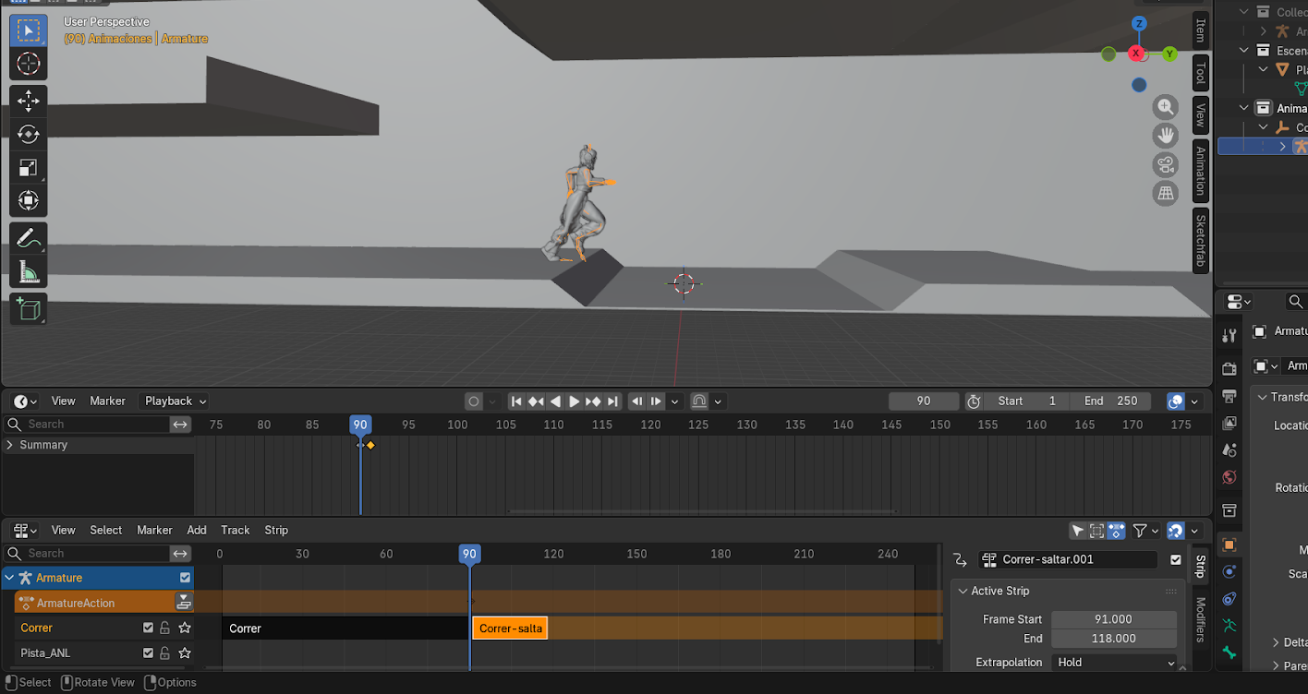Screen dimensions: 1308x694
Task: Disable the Correr-saltar.001 strip checkbox
Action: tap(1176, 559)
